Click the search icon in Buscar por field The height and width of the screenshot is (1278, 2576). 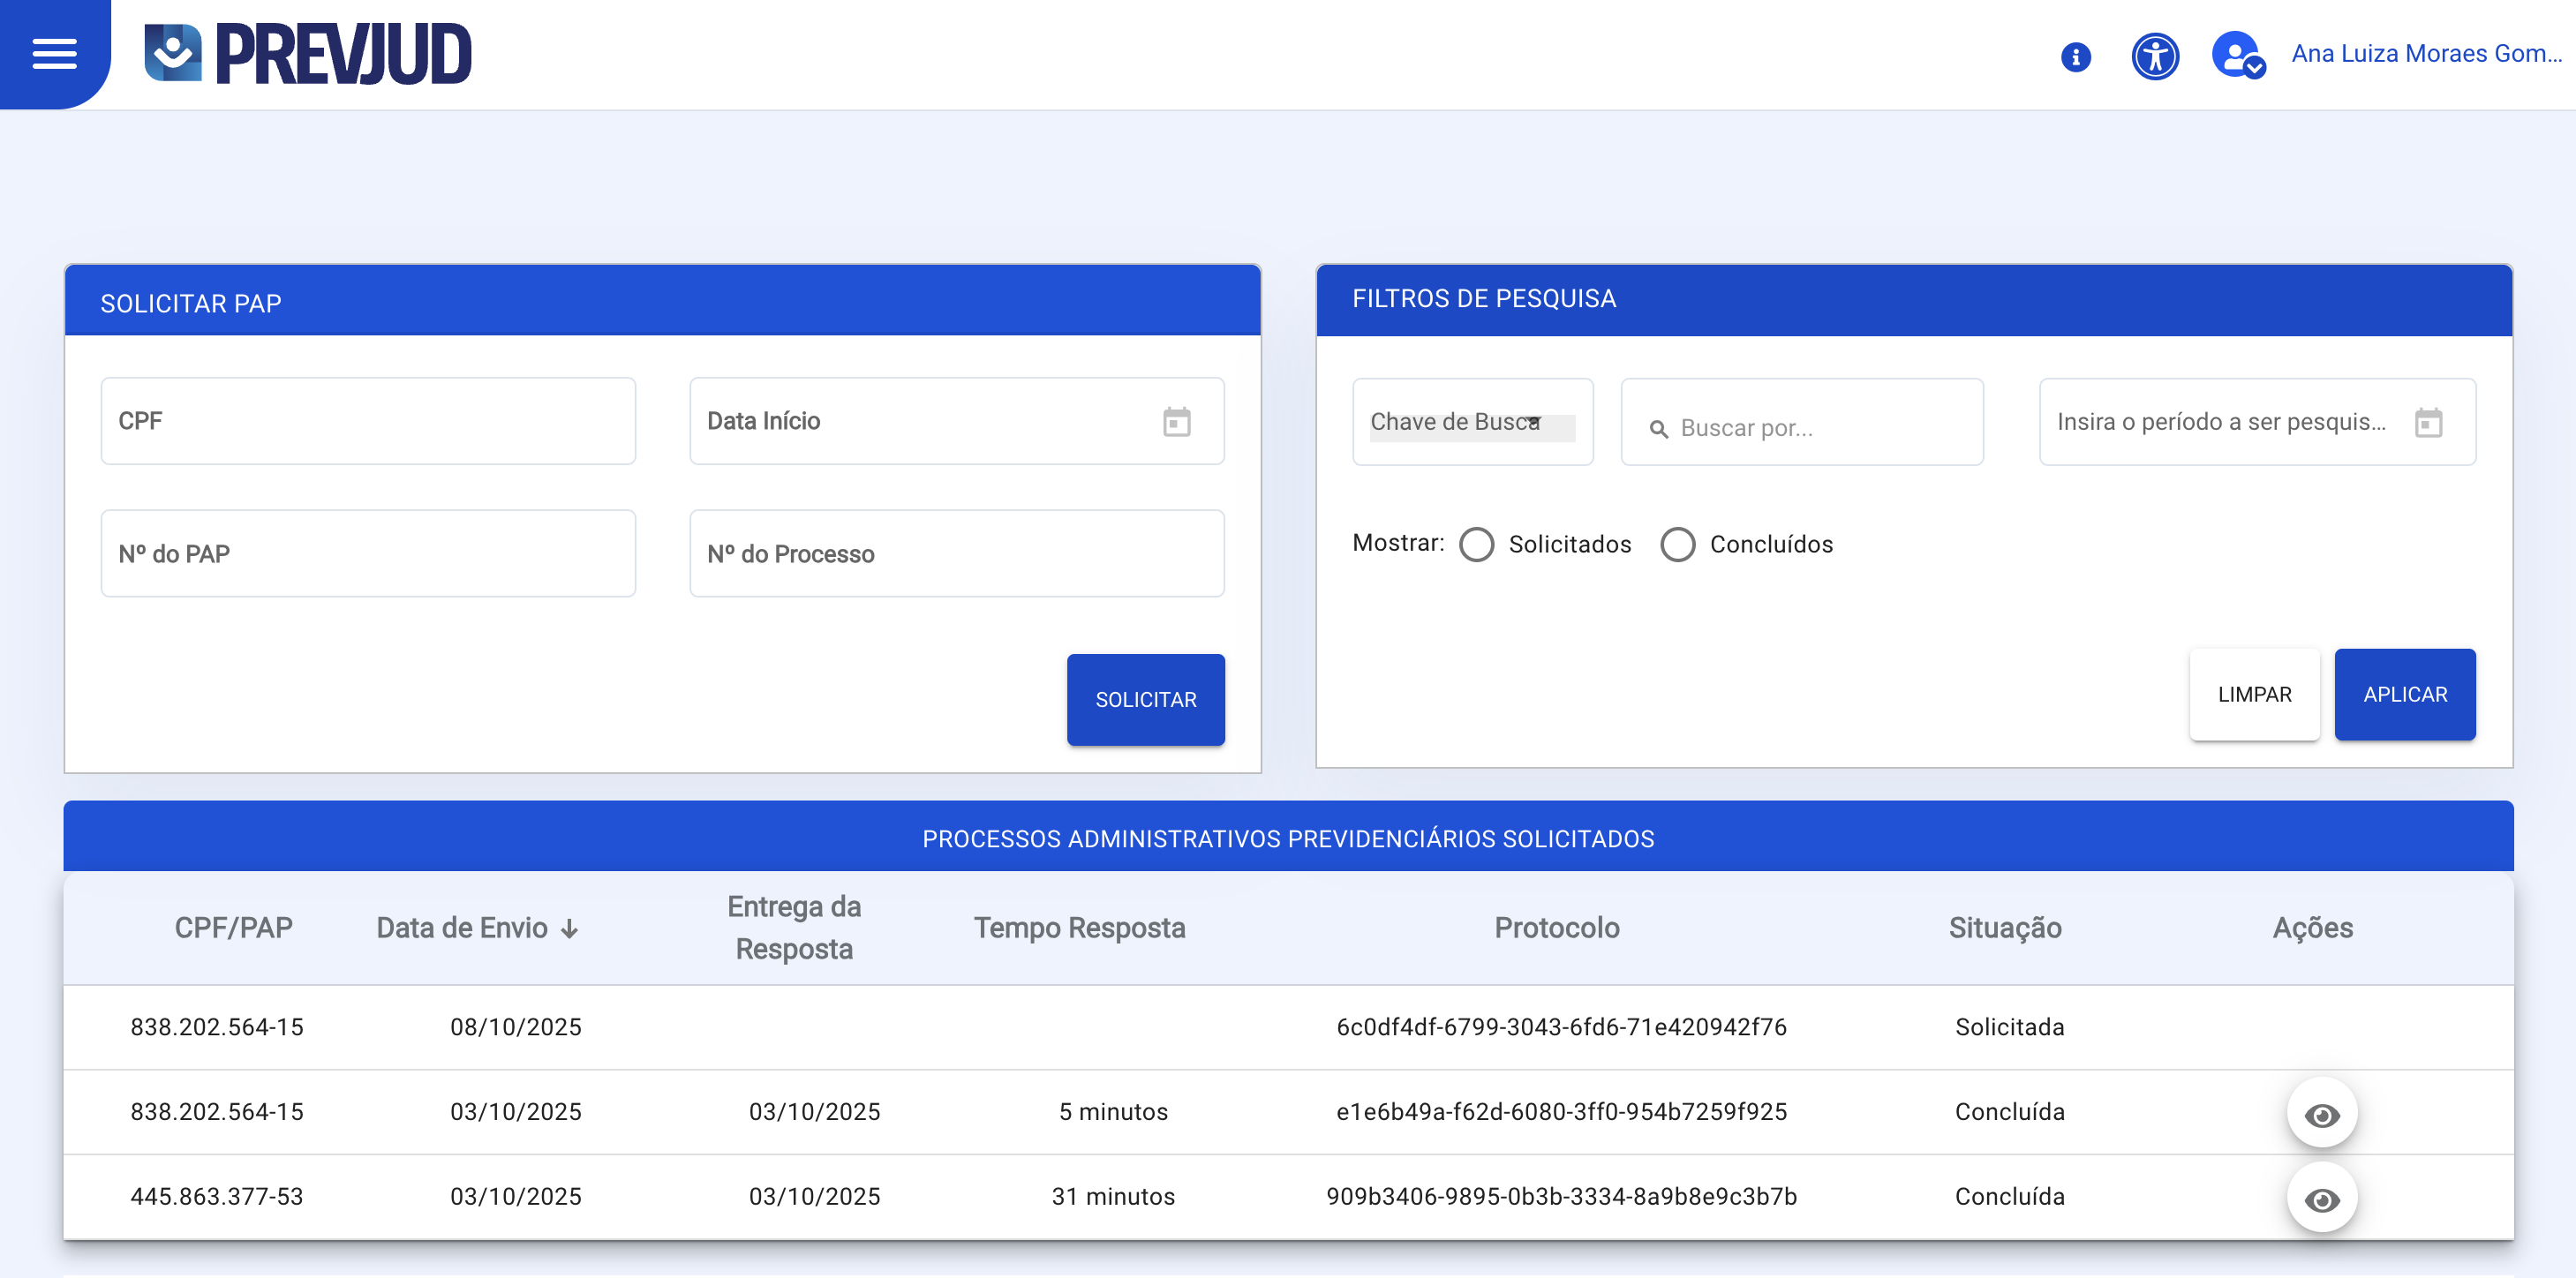pos(1658,427)
